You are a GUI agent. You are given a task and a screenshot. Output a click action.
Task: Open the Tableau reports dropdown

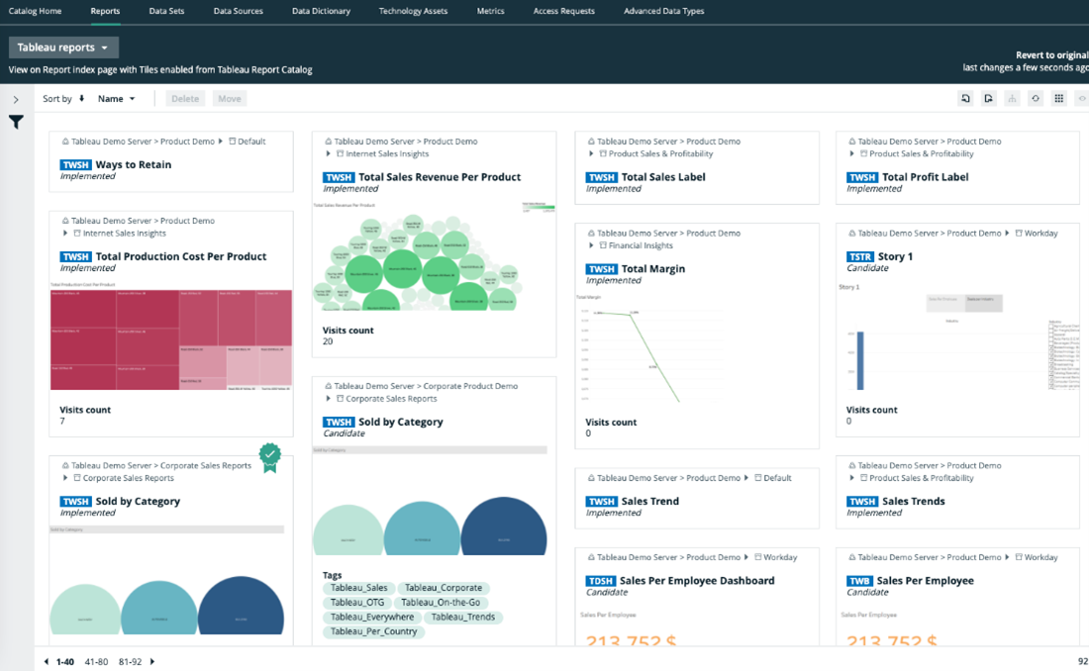click(63, 47)
